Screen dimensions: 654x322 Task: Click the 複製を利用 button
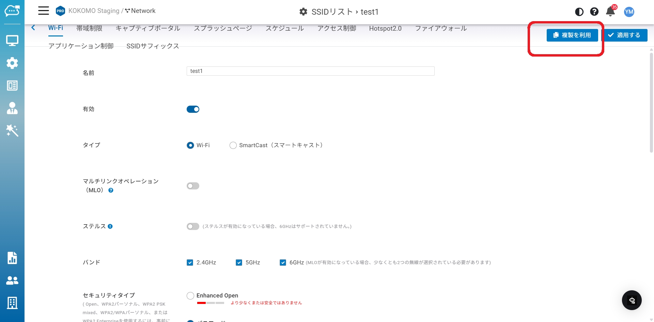coord(572,35)
